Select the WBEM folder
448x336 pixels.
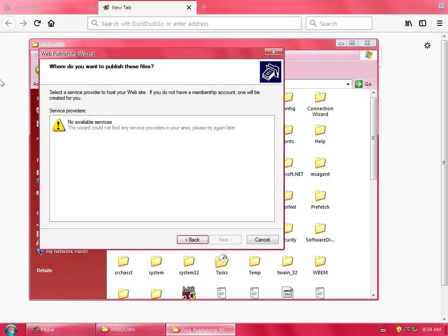(320, 266)
